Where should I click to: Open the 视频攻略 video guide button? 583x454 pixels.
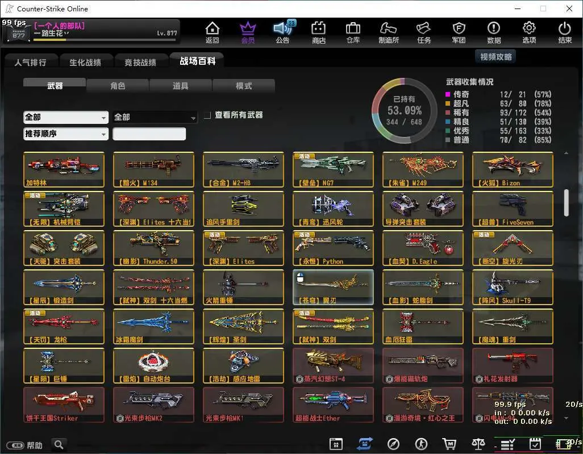point(495,57)
